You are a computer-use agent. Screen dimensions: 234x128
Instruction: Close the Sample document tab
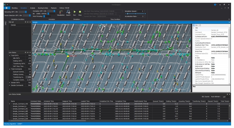coord(229,22)
